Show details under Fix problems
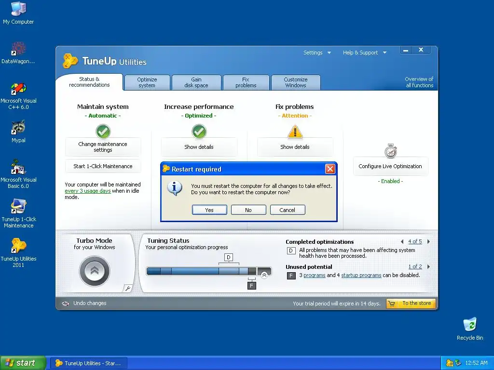 (295, 147)
